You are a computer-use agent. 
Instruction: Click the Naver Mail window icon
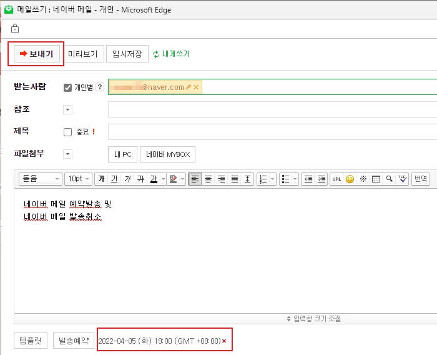tap(9, 9)
